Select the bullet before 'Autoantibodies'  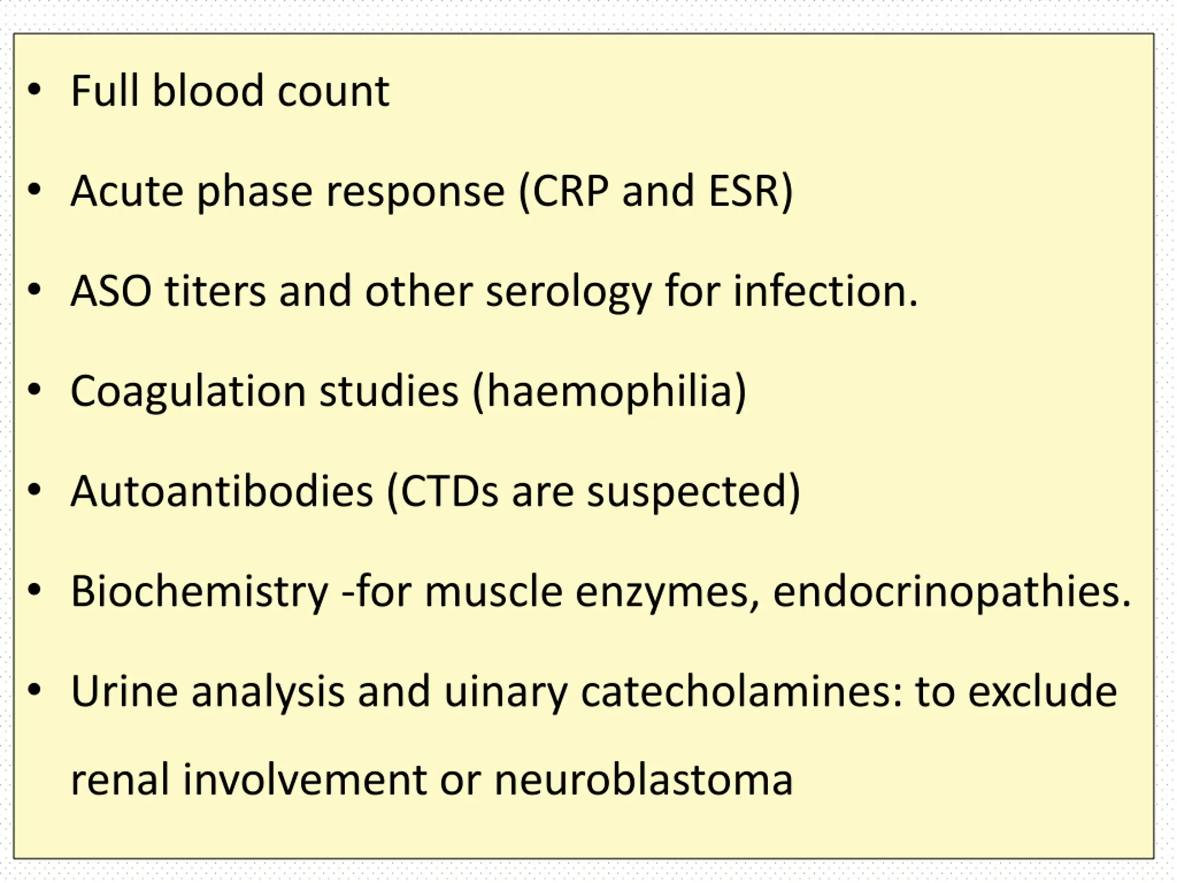(34, 490)
